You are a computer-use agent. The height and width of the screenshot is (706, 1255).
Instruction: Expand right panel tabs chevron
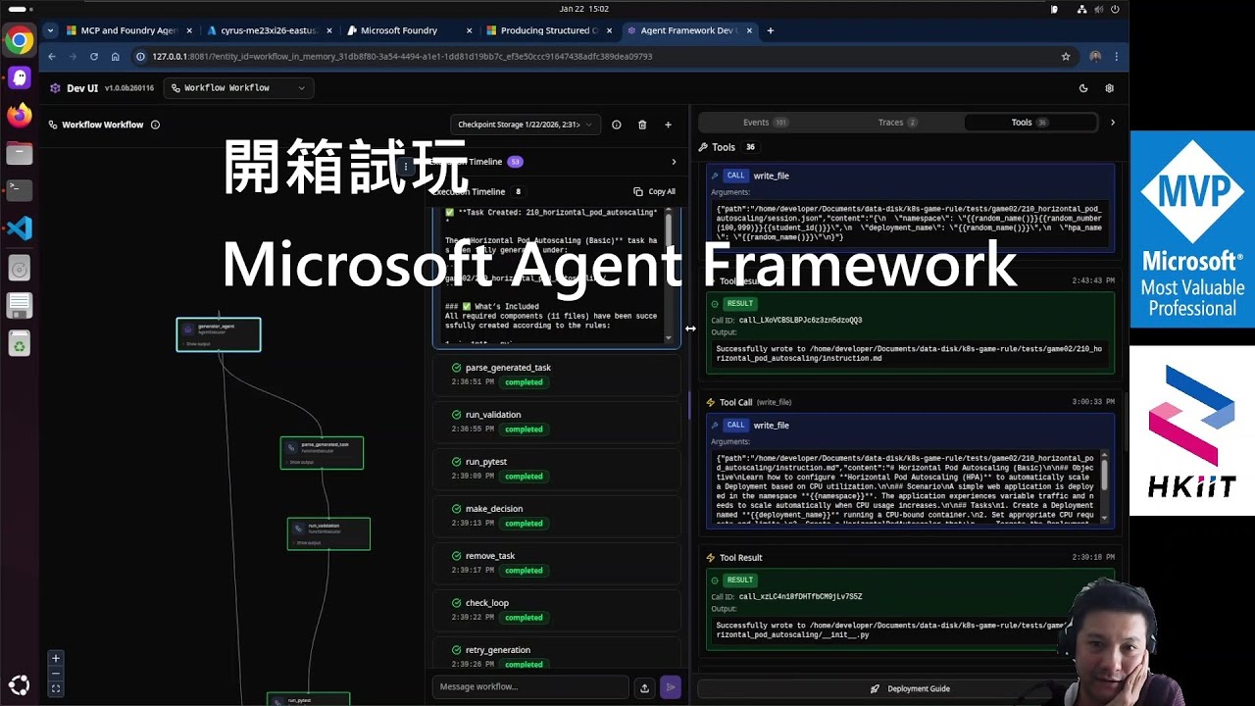(1112, 123)
